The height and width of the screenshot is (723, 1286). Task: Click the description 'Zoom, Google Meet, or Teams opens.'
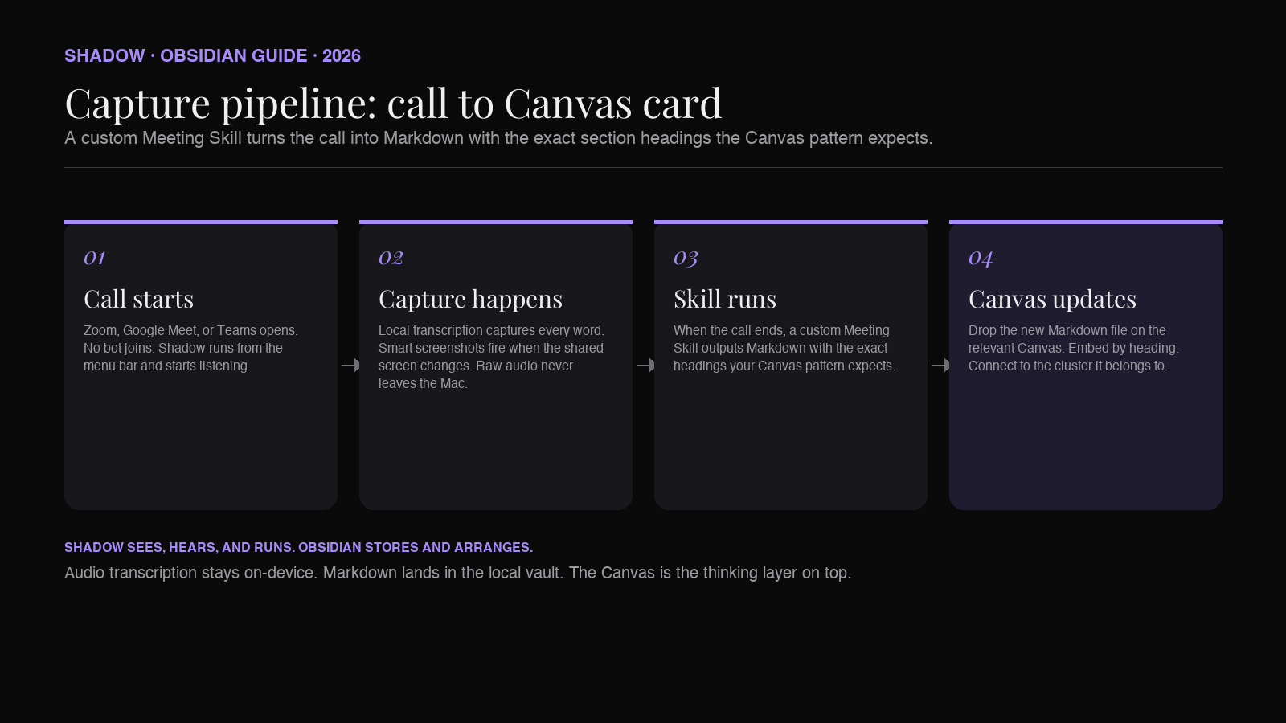[190, 330]
